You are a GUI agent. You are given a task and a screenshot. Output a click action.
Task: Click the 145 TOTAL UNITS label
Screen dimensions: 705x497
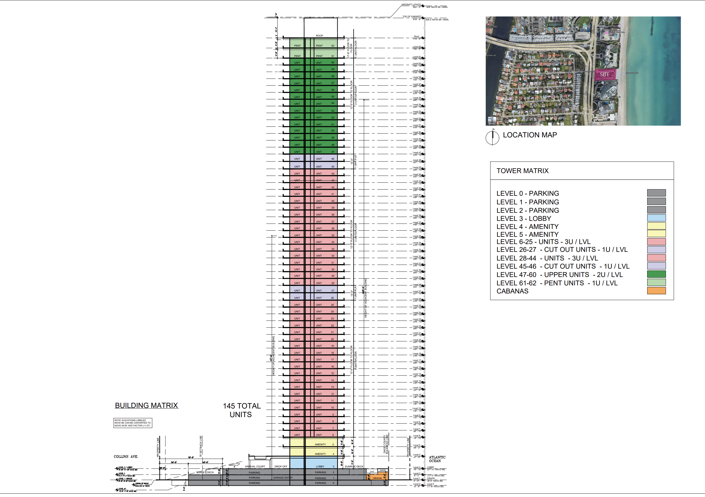click(x=241, y=410)
